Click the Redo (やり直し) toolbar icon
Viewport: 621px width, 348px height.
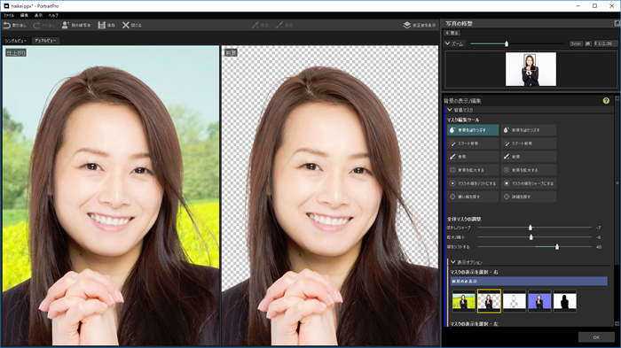click(x=37, y=25)
